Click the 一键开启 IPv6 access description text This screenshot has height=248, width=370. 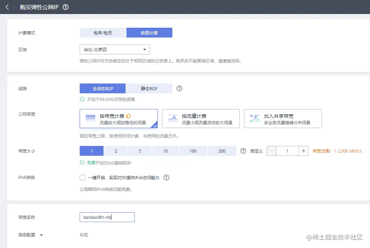coord(124,177)
